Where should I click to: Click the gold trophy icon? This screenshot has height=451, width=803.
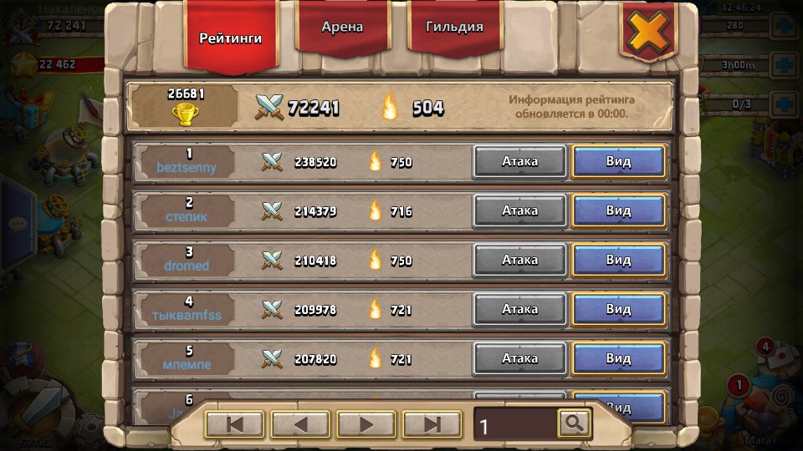(186, 114)
